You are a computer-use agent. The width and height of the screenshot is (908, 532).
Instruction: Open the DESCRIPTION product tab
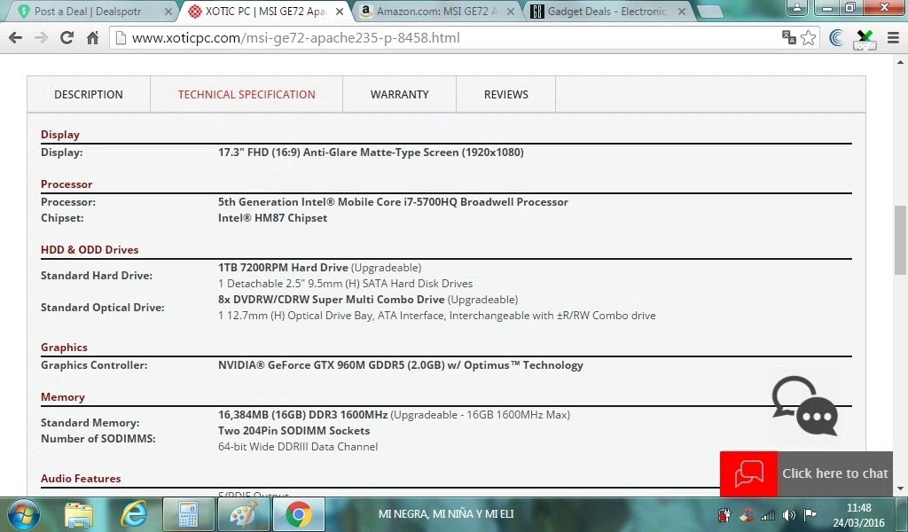tap(89, 94)
